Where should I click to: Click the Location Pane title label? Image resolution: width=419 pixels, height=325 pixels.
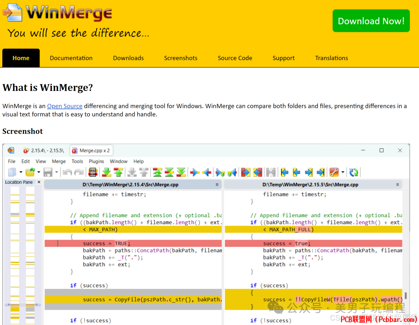(19, 182)
